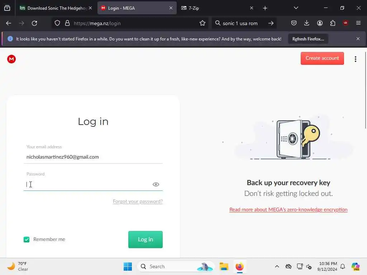Open the Forgot your password link
The width and height of the screenshot is (367, 275).
(138, 201)
